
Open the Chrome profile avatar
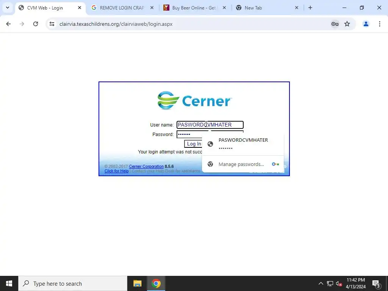[x=366, y=24]
